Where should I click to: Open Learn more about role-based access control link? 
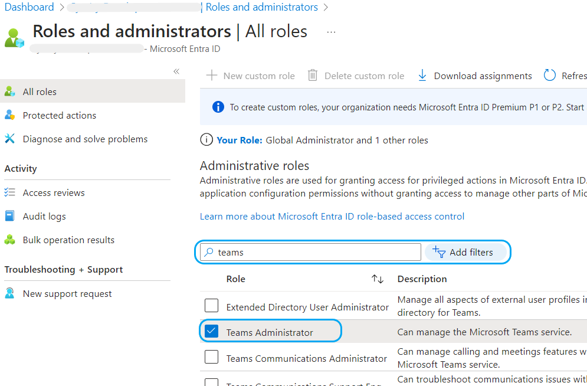pyautogui.click(x=332, y=217)
